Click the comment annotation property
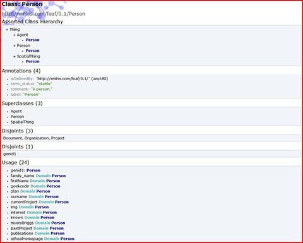 [x=20, y=89]
